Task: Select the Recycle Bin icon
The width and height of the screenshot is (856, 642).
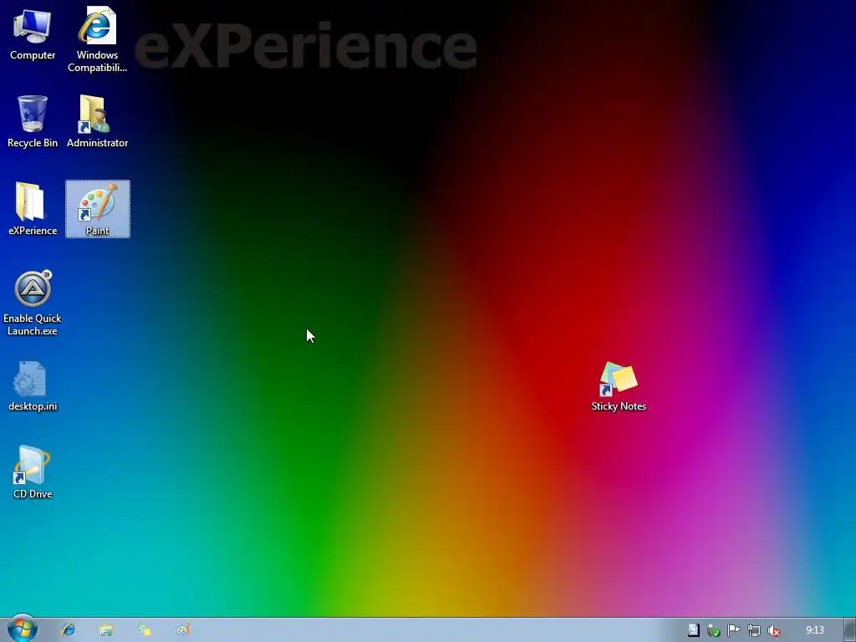Action: tap(33, 122)
